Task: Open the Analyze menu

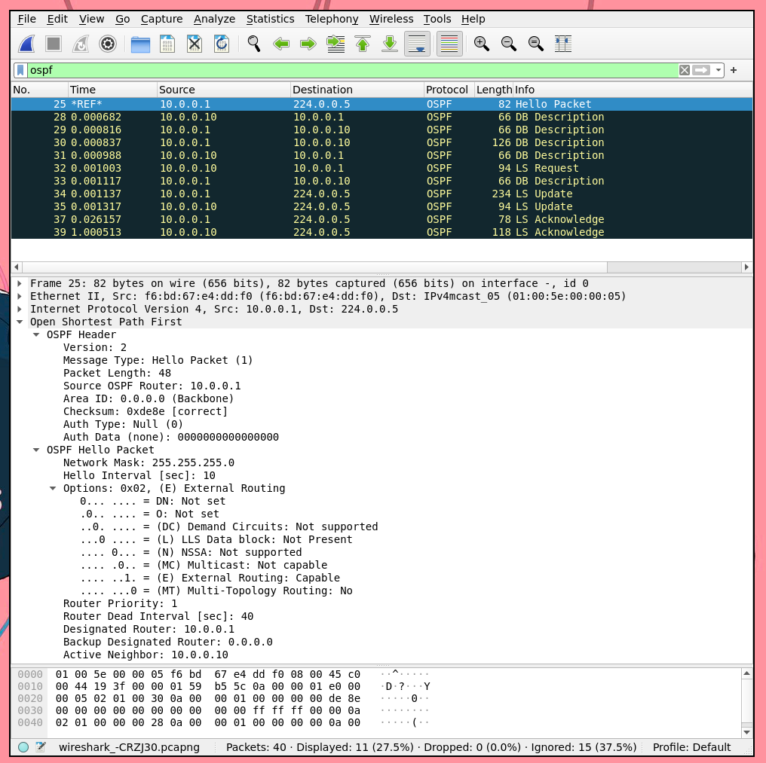Action: 214,19
